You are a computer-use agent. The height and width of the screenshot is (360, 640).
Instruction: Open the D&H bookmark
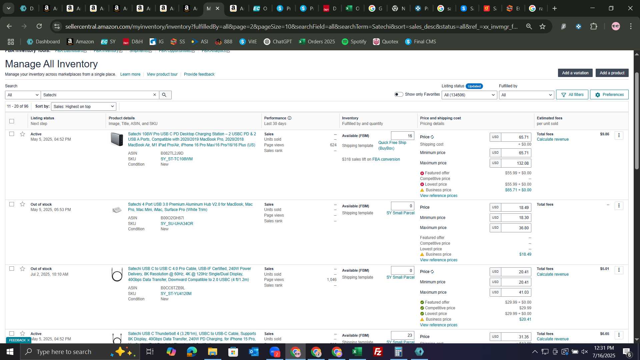click(x=133, y=42)
